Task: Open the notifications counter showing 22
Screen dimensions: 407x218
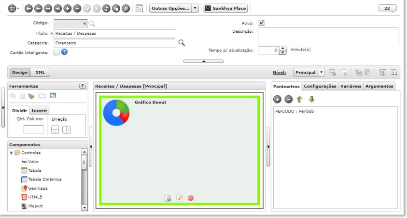Action: tap(387, 8)
